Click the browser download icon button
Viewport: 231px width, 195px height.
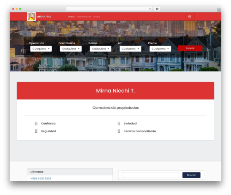click(x=157, y=9)
